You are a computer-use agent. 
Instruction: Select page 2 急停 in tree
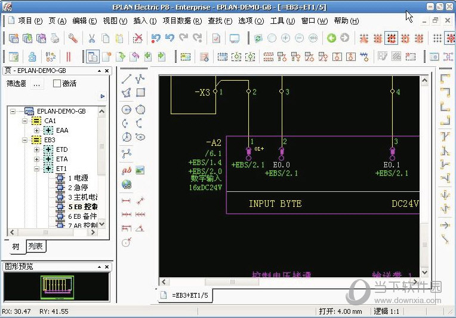pyautogui.click(x=78, y=188)
